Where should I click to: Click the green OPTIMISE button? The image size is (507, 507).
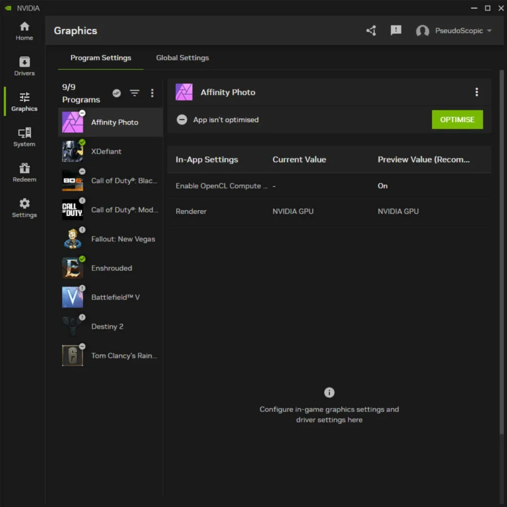tap(457, 120)
